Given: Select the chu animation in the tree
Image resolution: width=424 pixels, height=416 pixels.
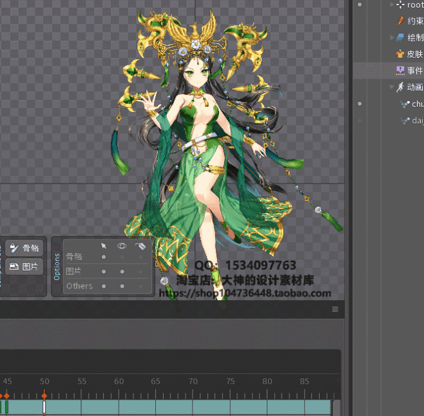Looking at the screenshot, I should point(418,104).
